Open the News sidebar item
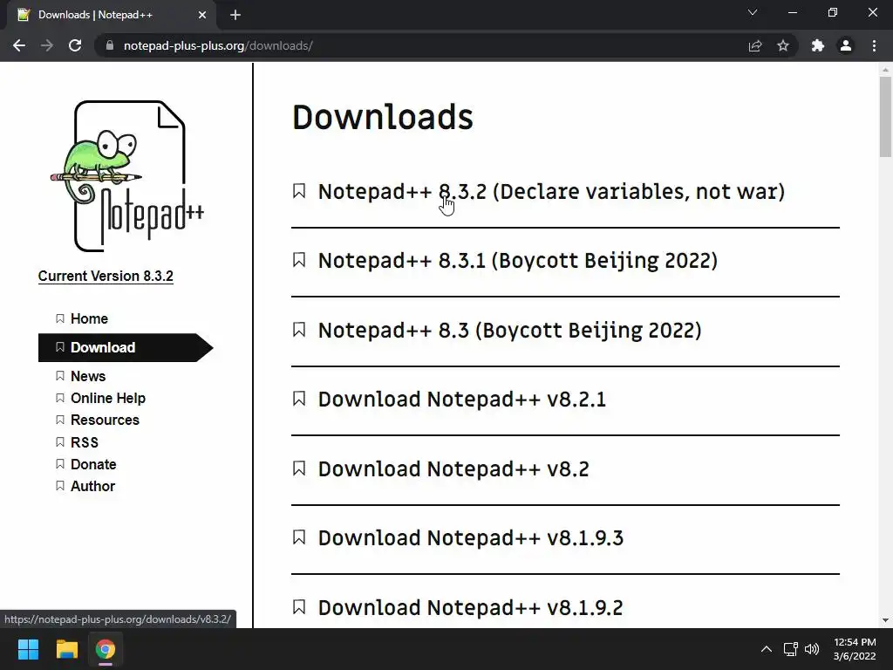The height and width of the screenshot is (670, 893). click(88, 376)
